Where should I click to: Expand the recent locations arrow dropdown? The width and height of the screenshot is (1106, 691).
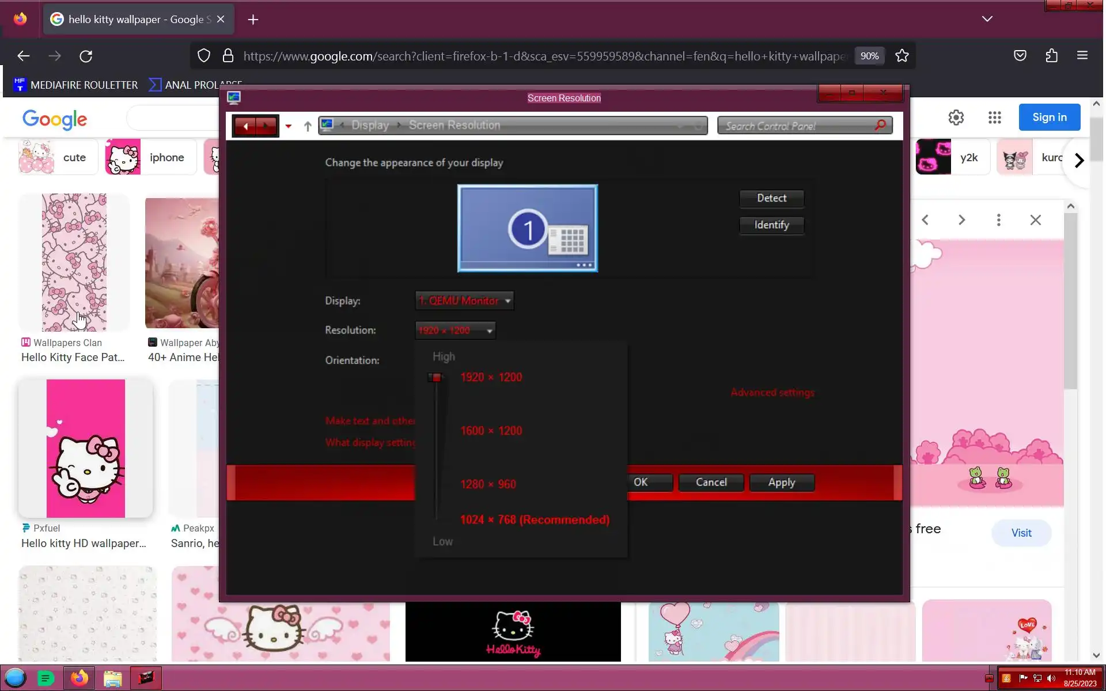[x=289, y=126]
